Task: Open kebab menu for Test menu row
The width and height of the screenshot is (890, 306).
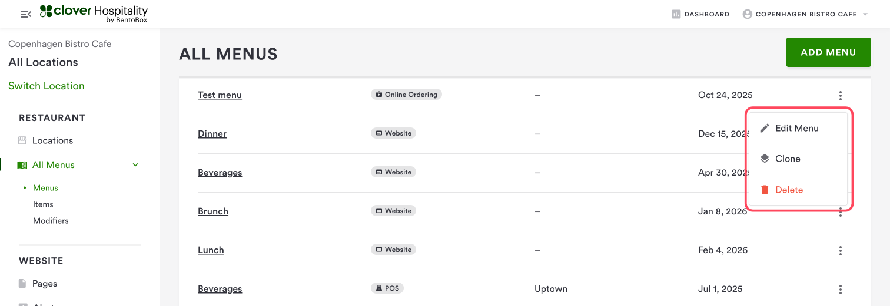Action: tap(840, 96)
